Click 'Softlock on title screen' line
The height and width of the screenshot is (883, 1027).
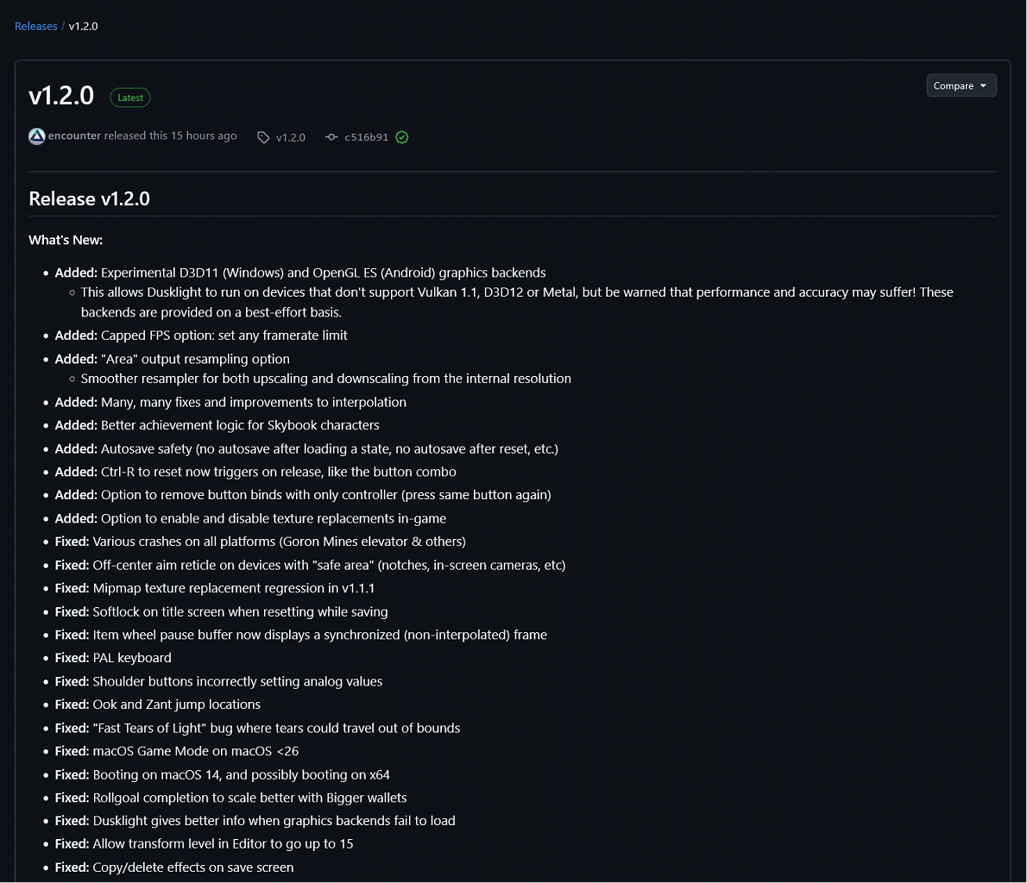222,611
